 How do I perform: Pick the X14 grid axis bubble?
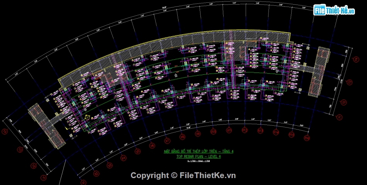click(x=276, y=132)
